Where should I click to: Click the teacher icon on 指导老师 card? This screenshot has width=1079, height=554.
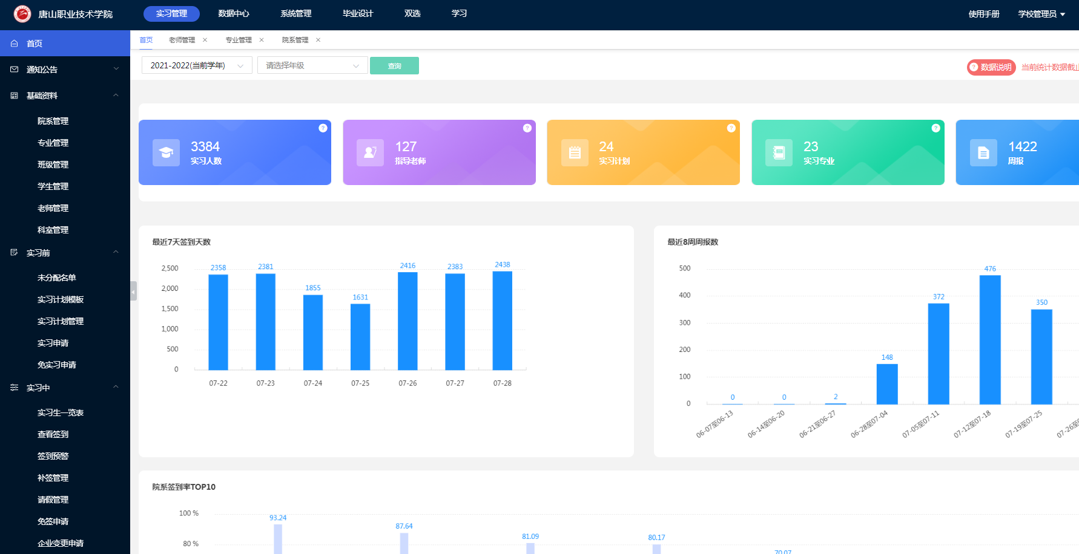(370, 153)
